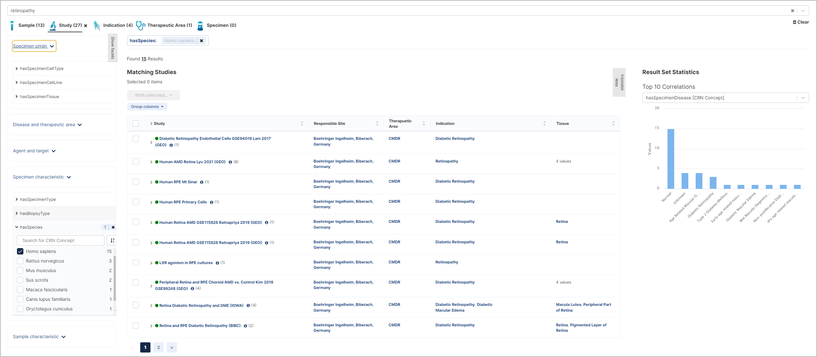817x357 pixels.
Task: Sort by Therapeutic Area column arrows
Action: (x=424, y=124)
